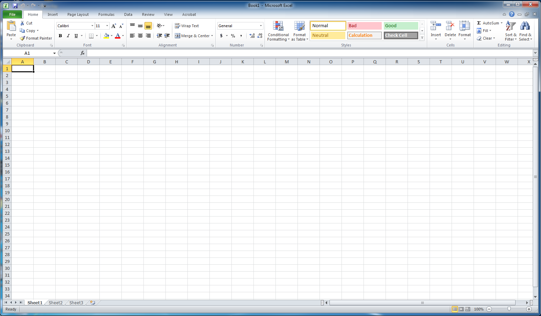Screen dimensions: 541x316
Task: Select the Format Painter tool
Action: point(36,38)
